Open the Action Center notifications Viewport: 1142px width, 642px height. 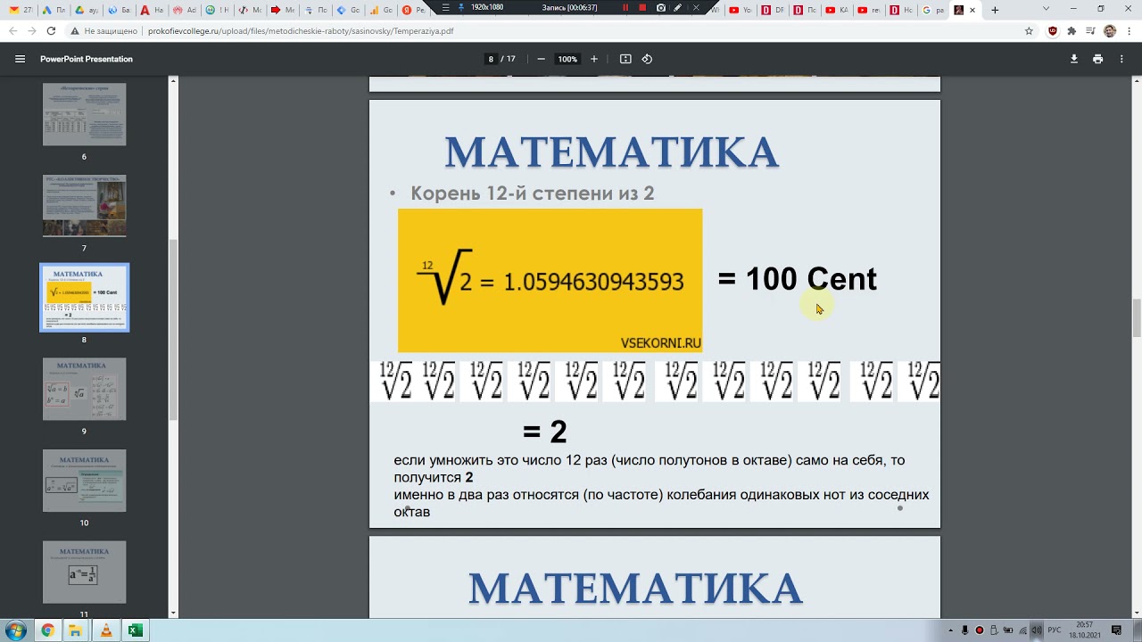click(1116, 630)
